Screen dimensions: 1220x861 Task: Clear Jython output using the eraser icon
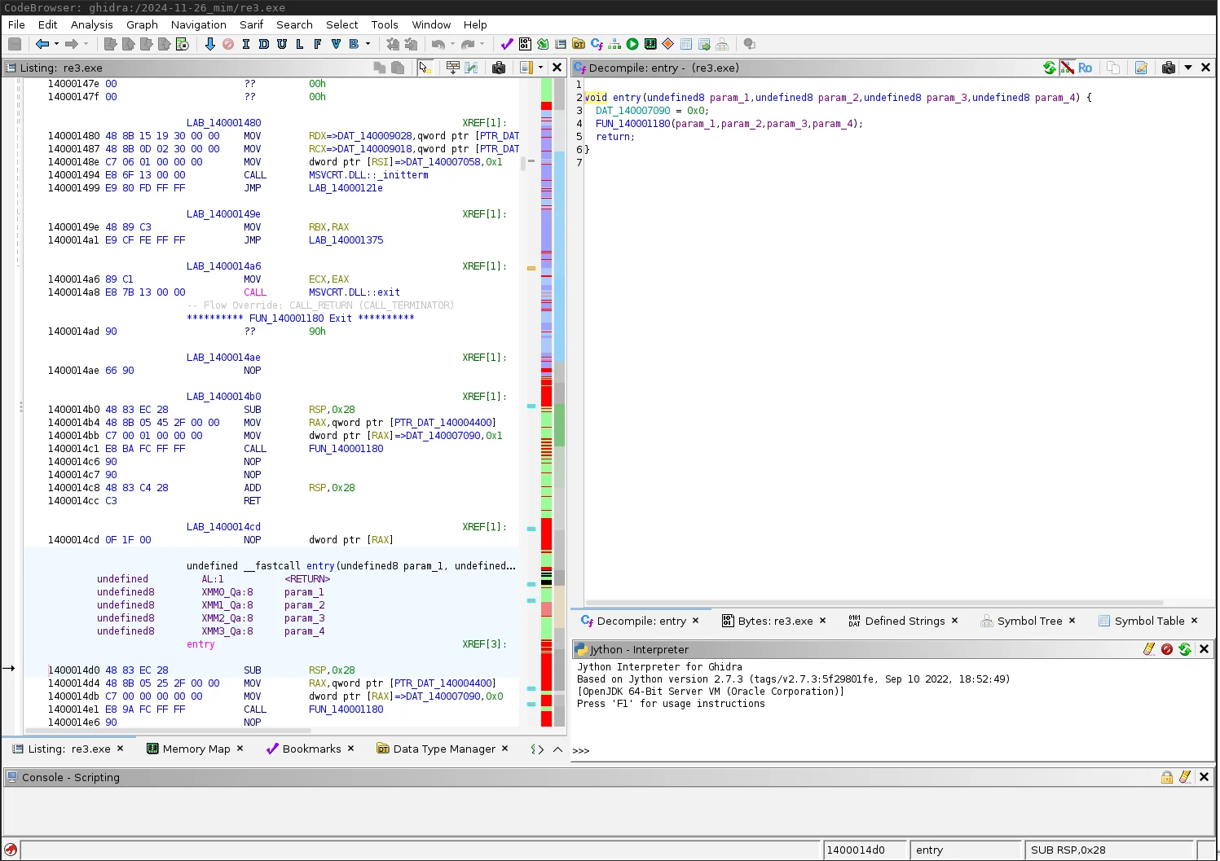[x=1149, y=649]
